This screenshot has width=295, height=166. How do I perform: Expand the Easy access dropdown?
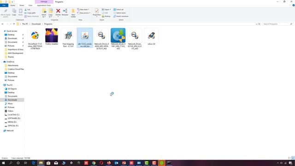(x=84, y=13)
